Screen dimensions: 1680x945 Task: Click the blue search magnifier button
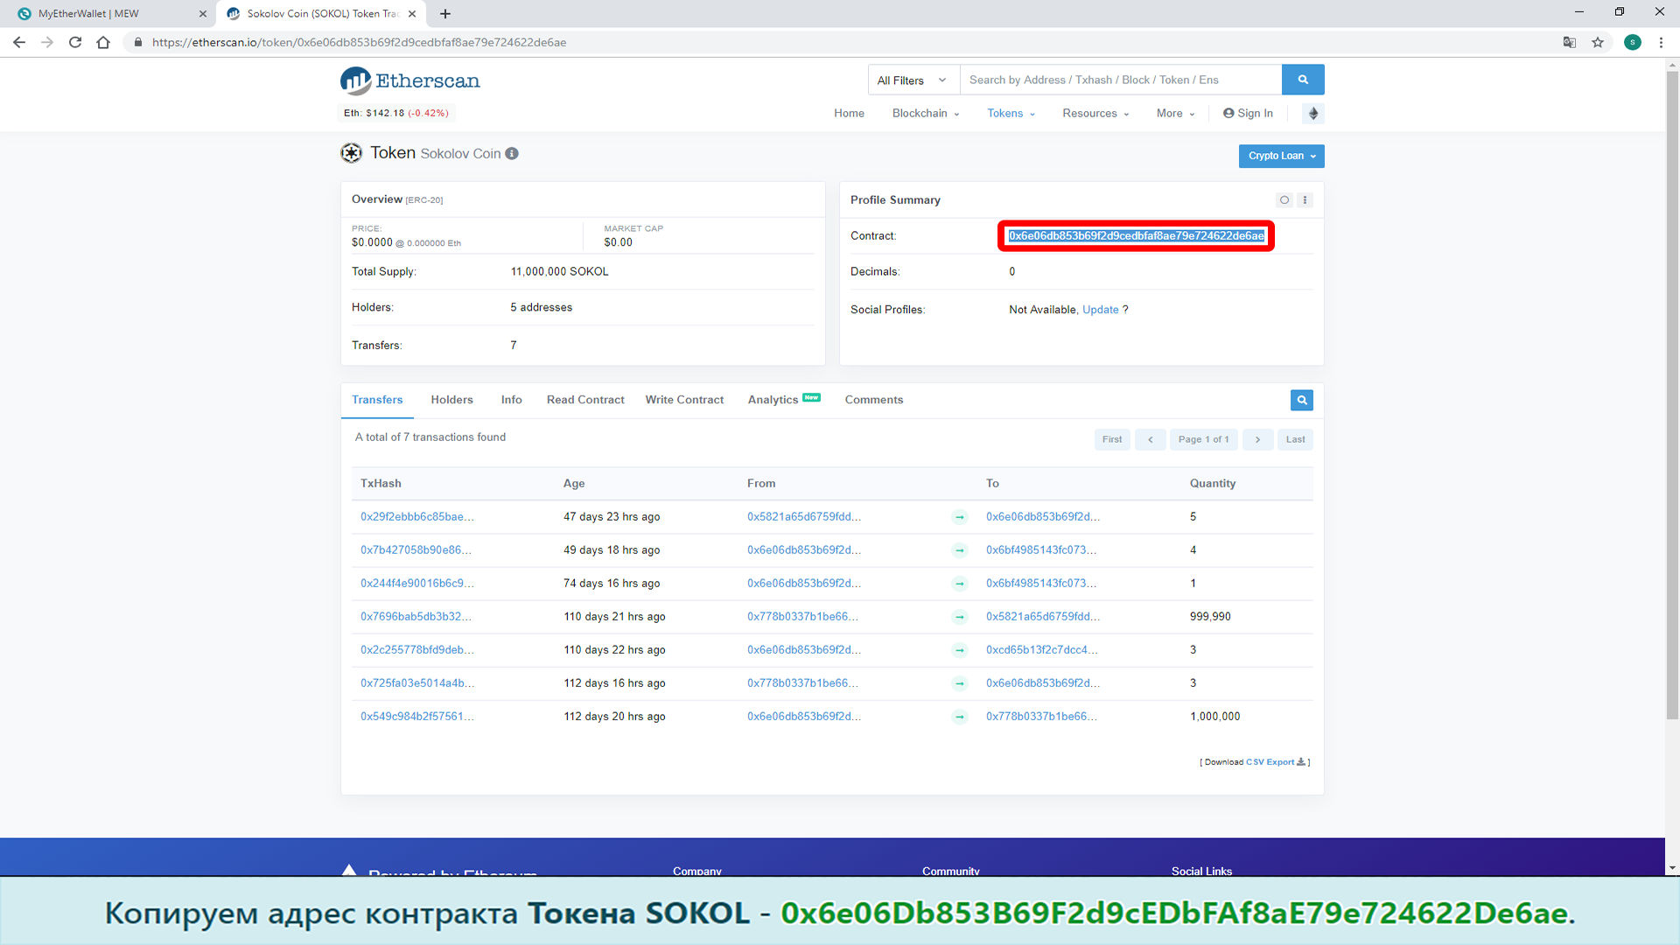pos(1303,80)
